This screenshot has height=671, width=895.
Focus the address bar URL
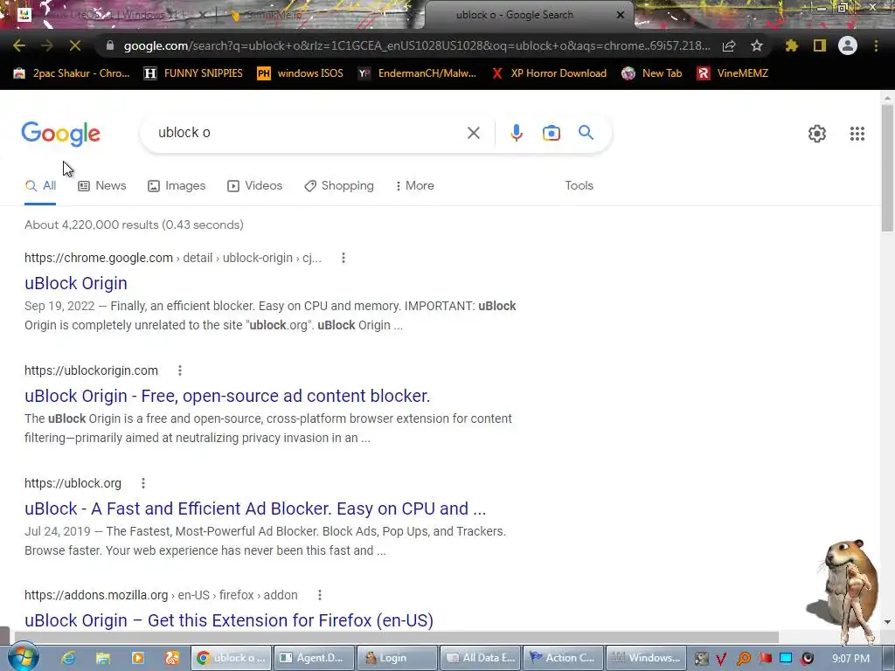[x=417, y=45]
